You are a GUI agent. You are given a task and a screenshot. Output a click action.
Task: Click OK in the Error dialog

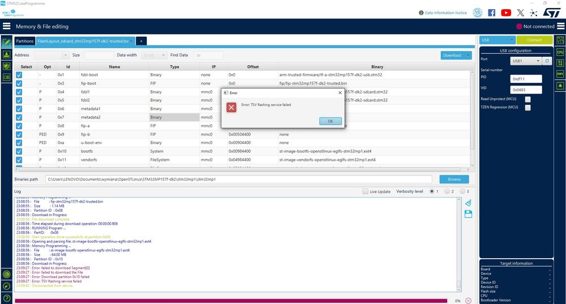coord(330,121)
